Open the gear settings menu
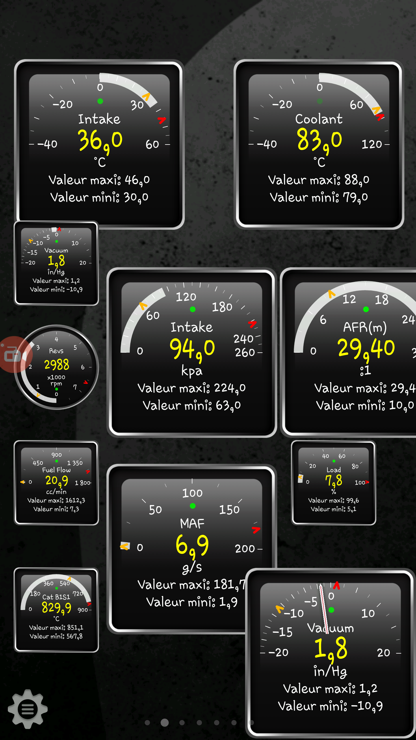Screen dimensions: 416x740 coord(28,709)
